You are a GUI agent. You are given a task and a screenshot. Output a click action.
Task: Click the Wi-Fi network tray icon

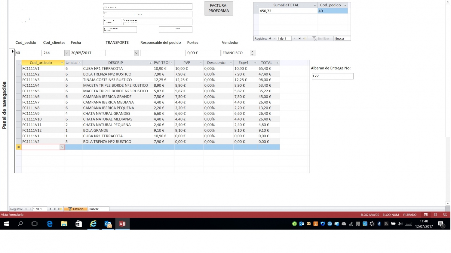(351, 224)
